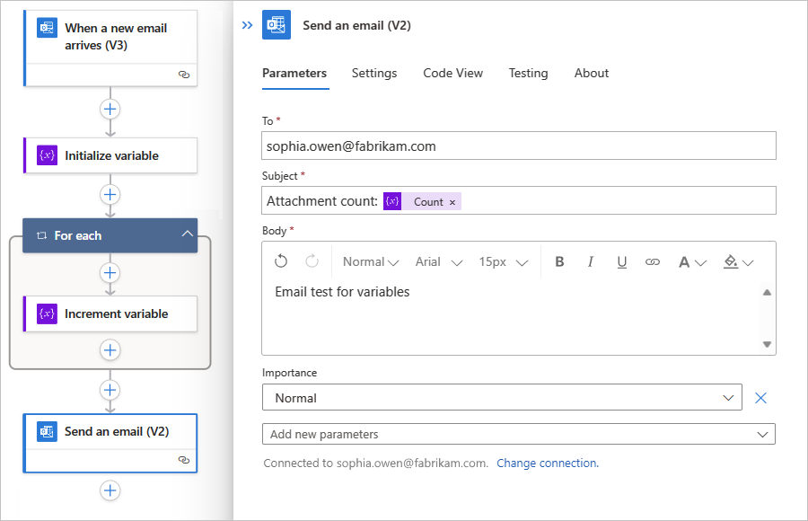Click the undo icon in Body toolbar
This screenshot has width=808, height=521.
(281, 261)
